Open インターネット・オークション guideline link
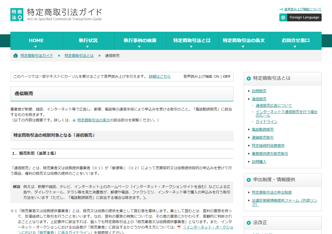This screenshot has width=332, height=234. (208, 227)
